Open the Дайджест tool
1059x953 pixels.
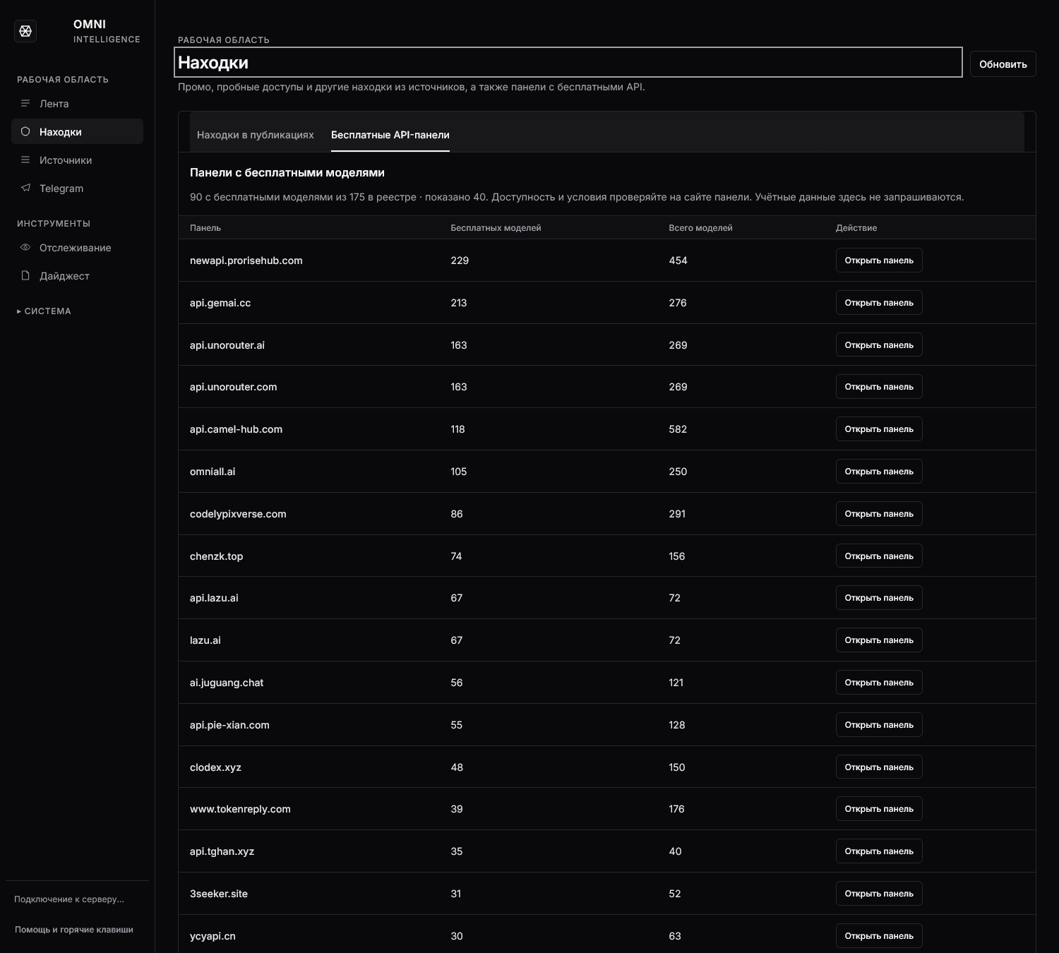click(x=77, y=276)
